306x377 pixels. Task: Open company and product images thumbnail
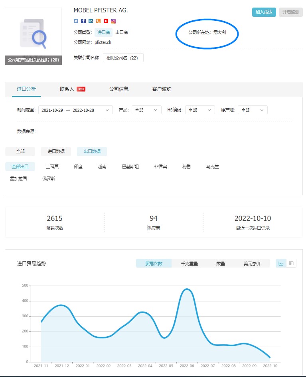point(34,36)
